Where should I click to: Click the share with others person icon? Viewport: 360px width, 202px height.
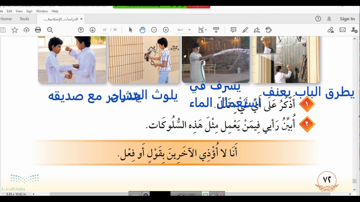354,30
